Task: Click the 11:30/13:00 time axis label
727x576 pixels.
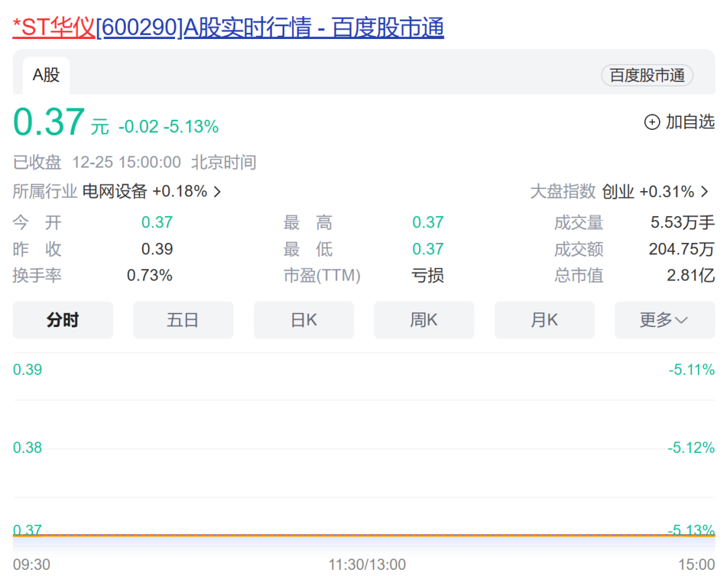Action: point(368,565)
